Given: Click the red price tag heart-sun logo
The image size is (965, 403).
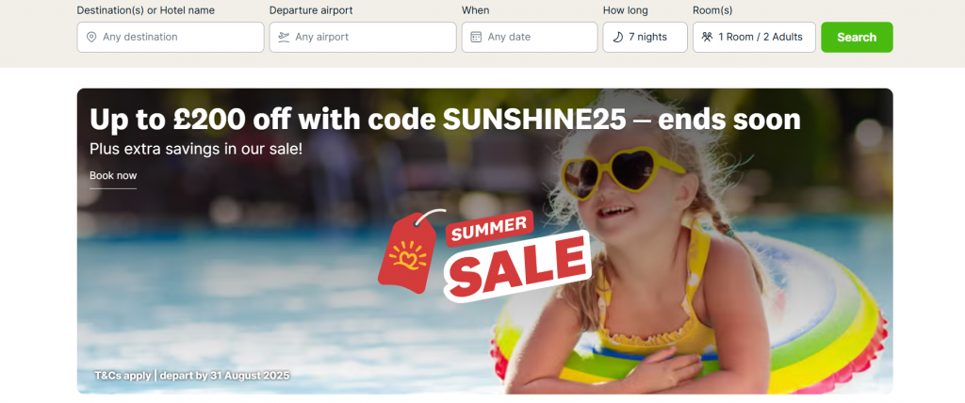Looking at the screenshot, I should click(407, 251).
